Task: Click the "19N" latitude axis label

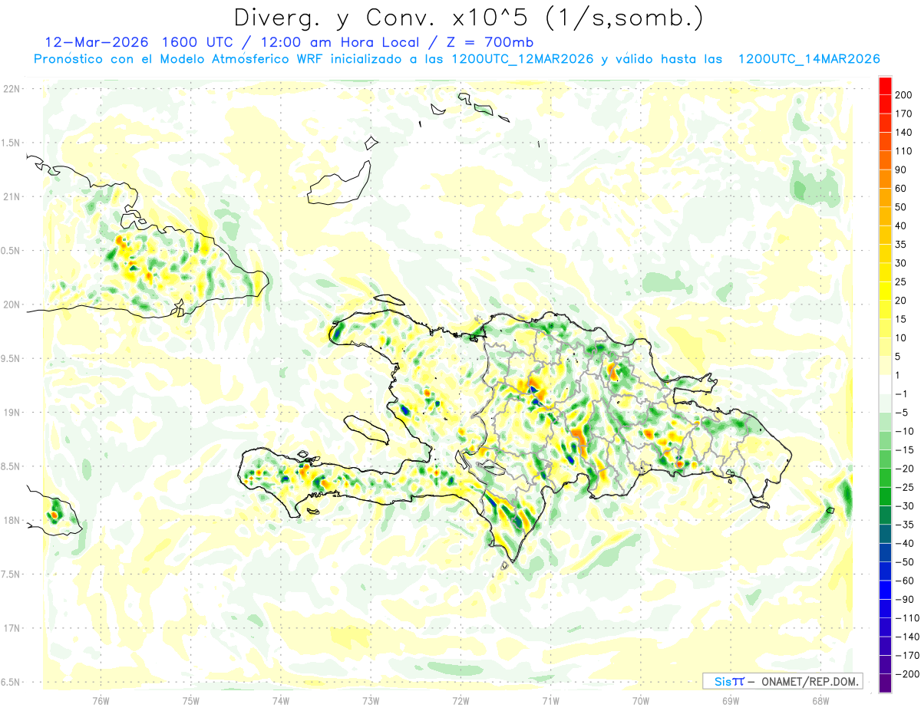Action: [x=11, y=413]
